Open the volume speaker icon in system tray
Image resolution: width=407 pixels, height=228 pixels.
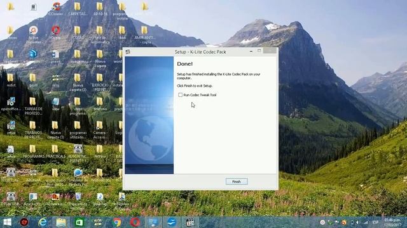point(358,222)
